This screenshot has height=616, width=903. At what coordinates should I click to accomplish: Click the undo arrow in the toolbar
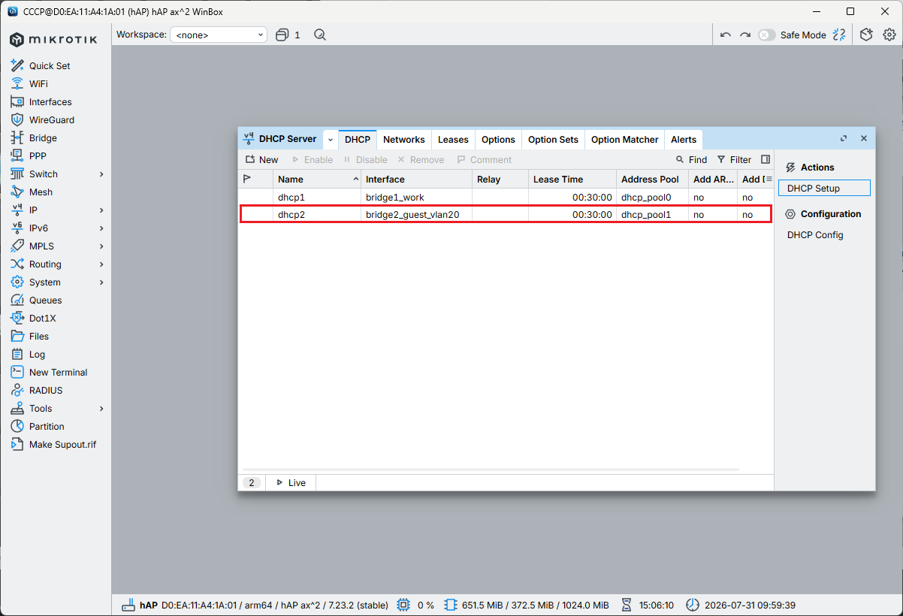(725, 35)
